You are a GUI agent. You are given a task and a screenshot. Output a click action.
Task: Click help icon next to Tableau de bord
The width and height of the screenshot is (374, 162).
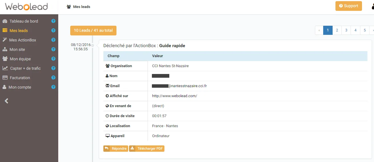(x=53, y=21)
